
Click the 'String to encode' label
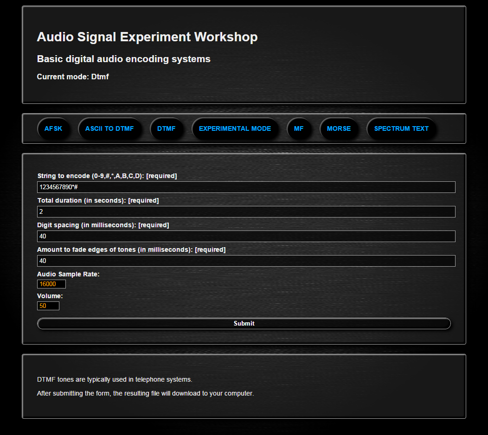click(x=107, y=176)
